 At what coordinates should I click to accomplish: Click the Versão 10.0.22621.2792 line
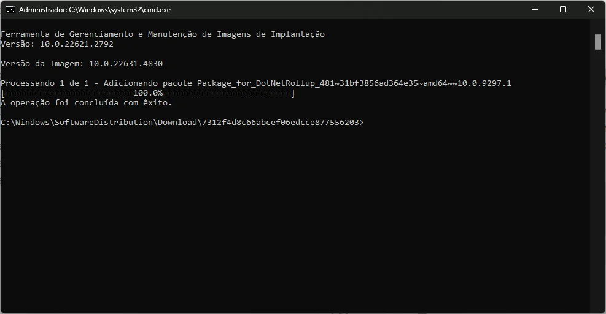tap(57, 44)
